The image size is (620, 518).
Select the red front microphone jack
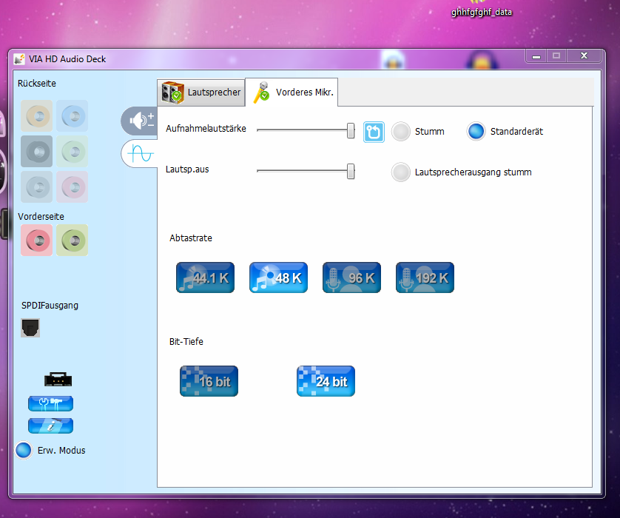click(37, 240)
